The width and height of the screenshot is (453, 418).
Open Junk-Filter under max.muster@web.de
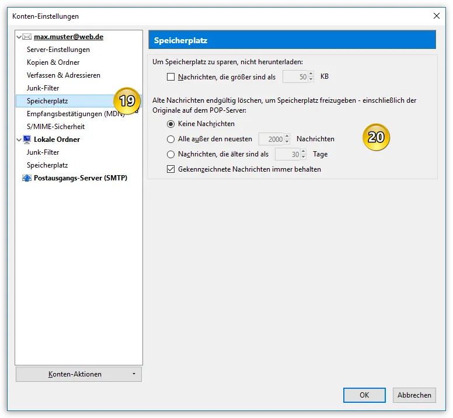(x=43, y=88)
